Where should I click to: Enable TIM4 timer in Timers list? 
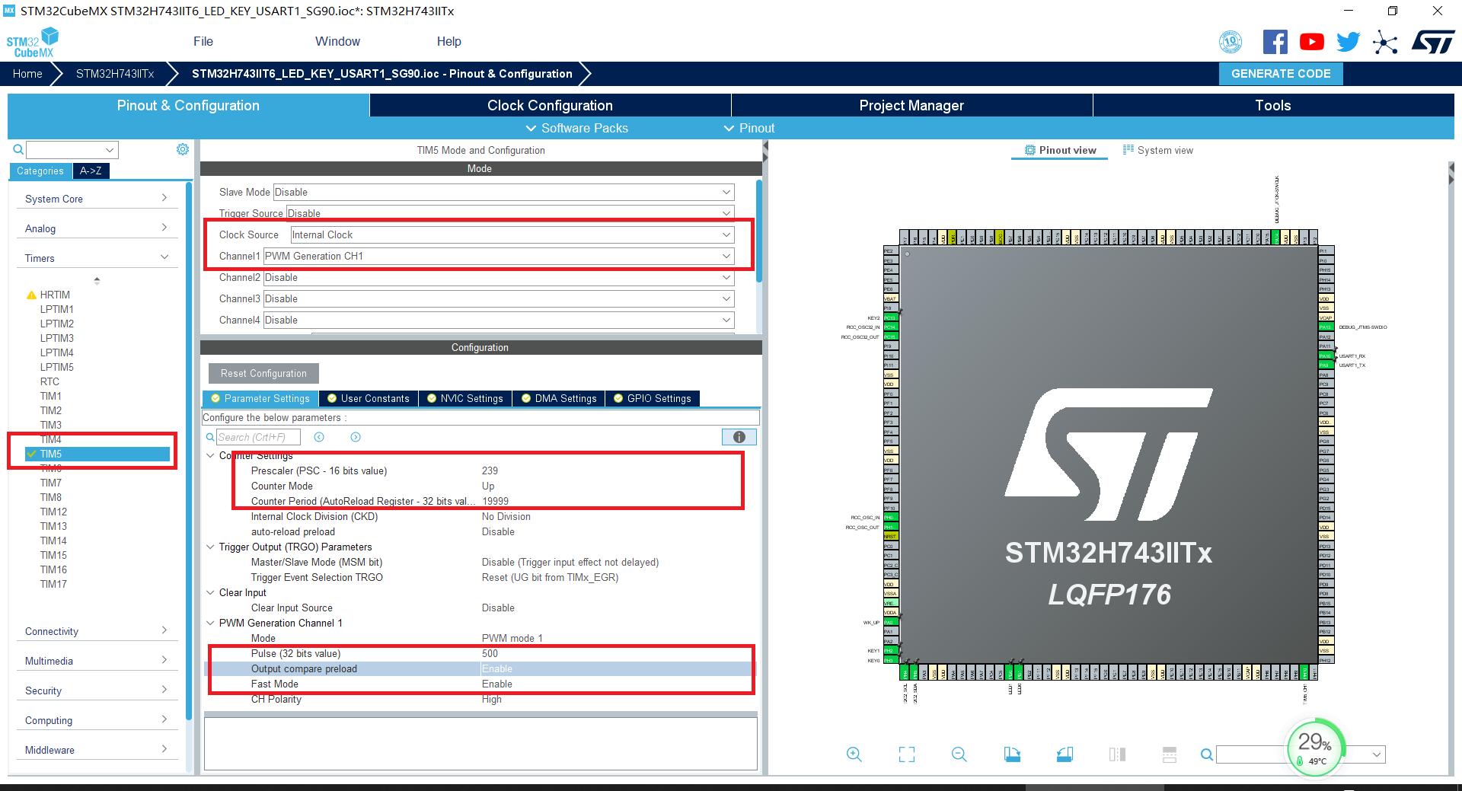pos(50,439)
